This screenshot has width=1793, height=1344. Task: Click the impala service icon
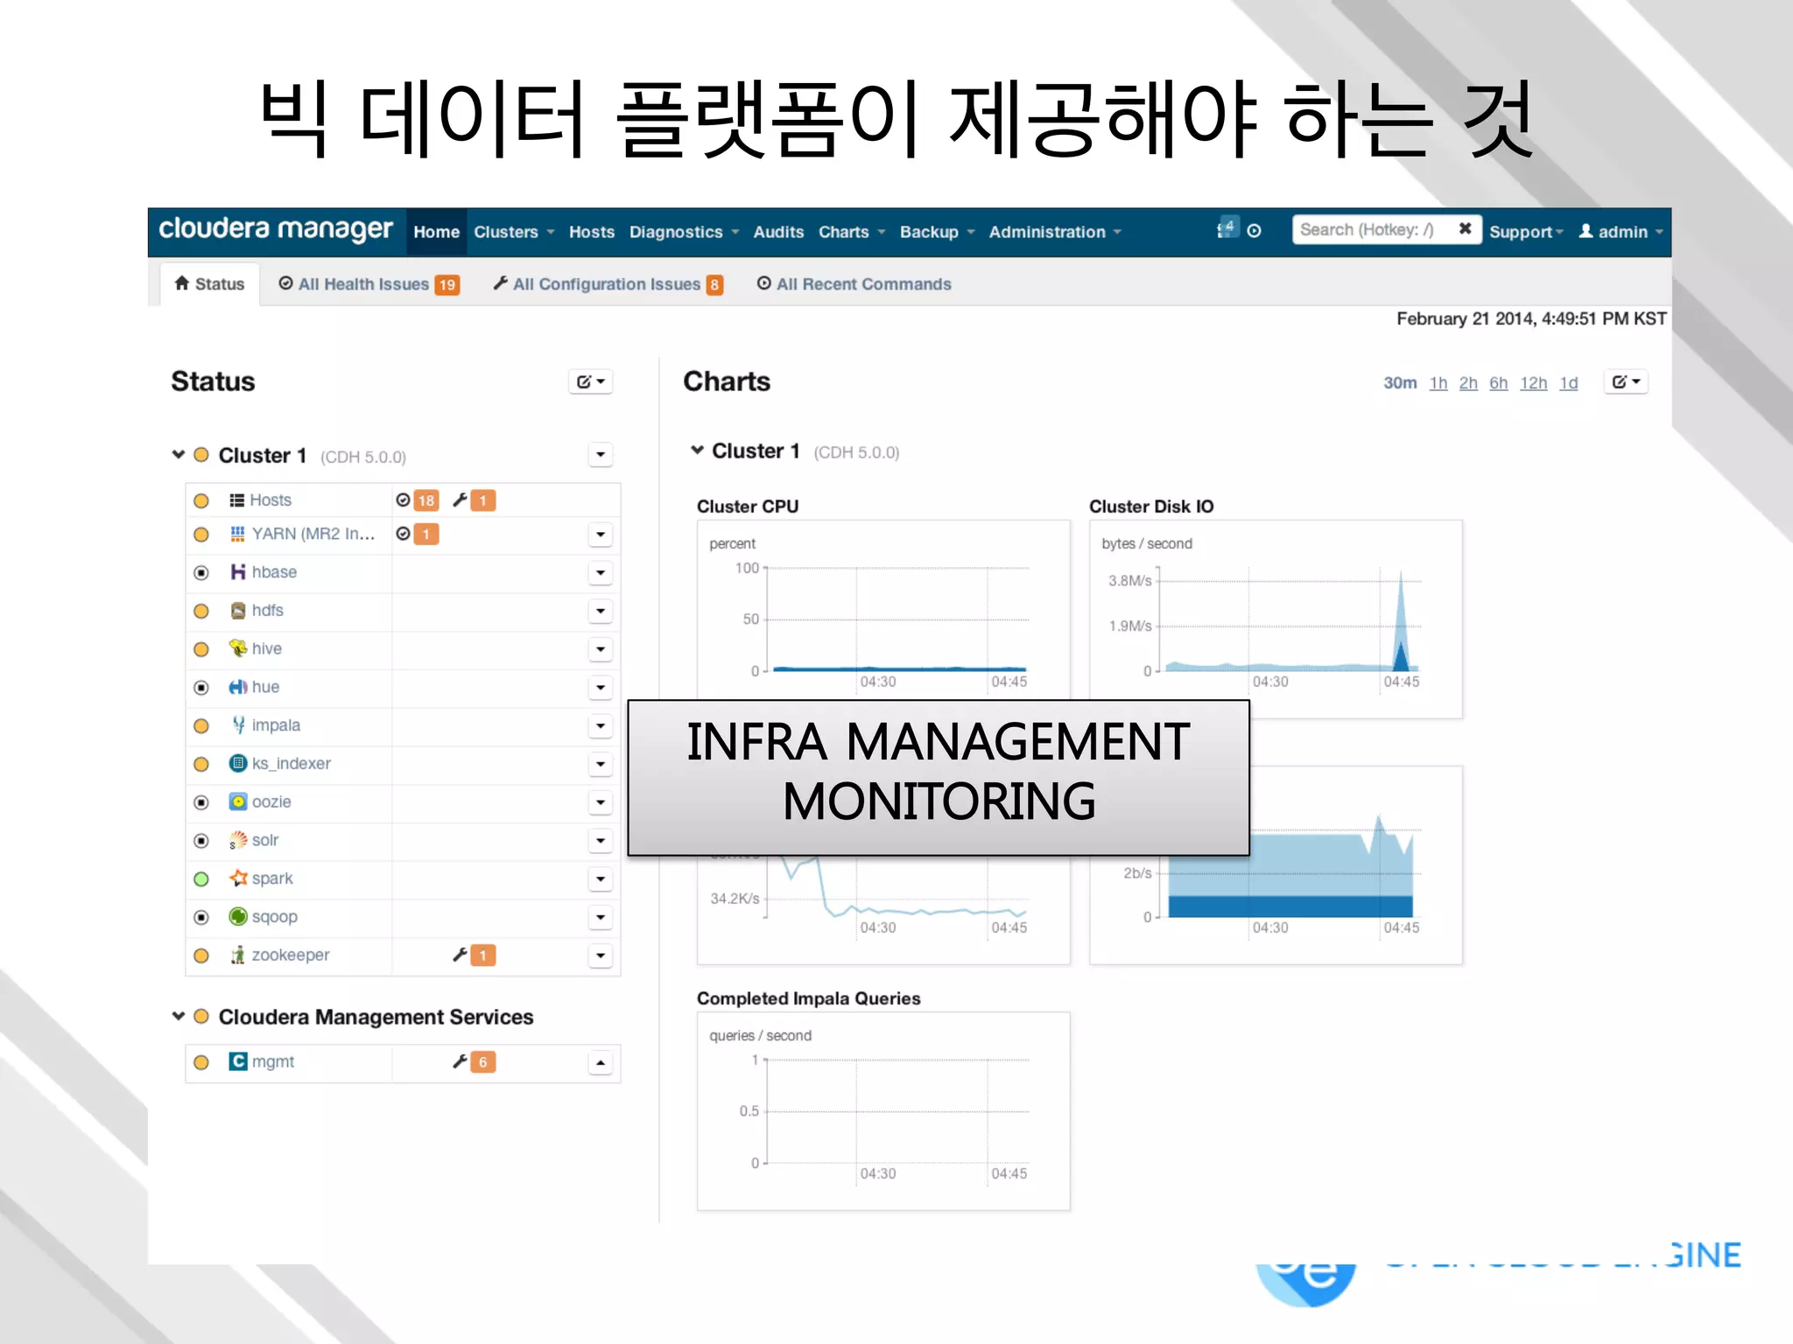click(238, 725)
